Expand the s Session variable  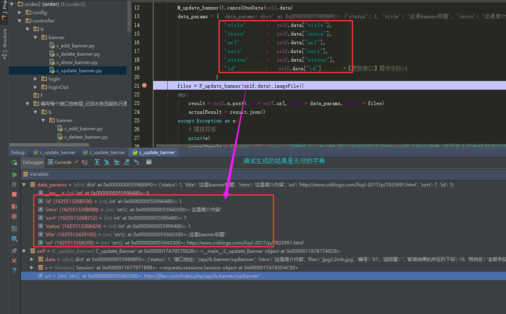[x=32, y=268]
